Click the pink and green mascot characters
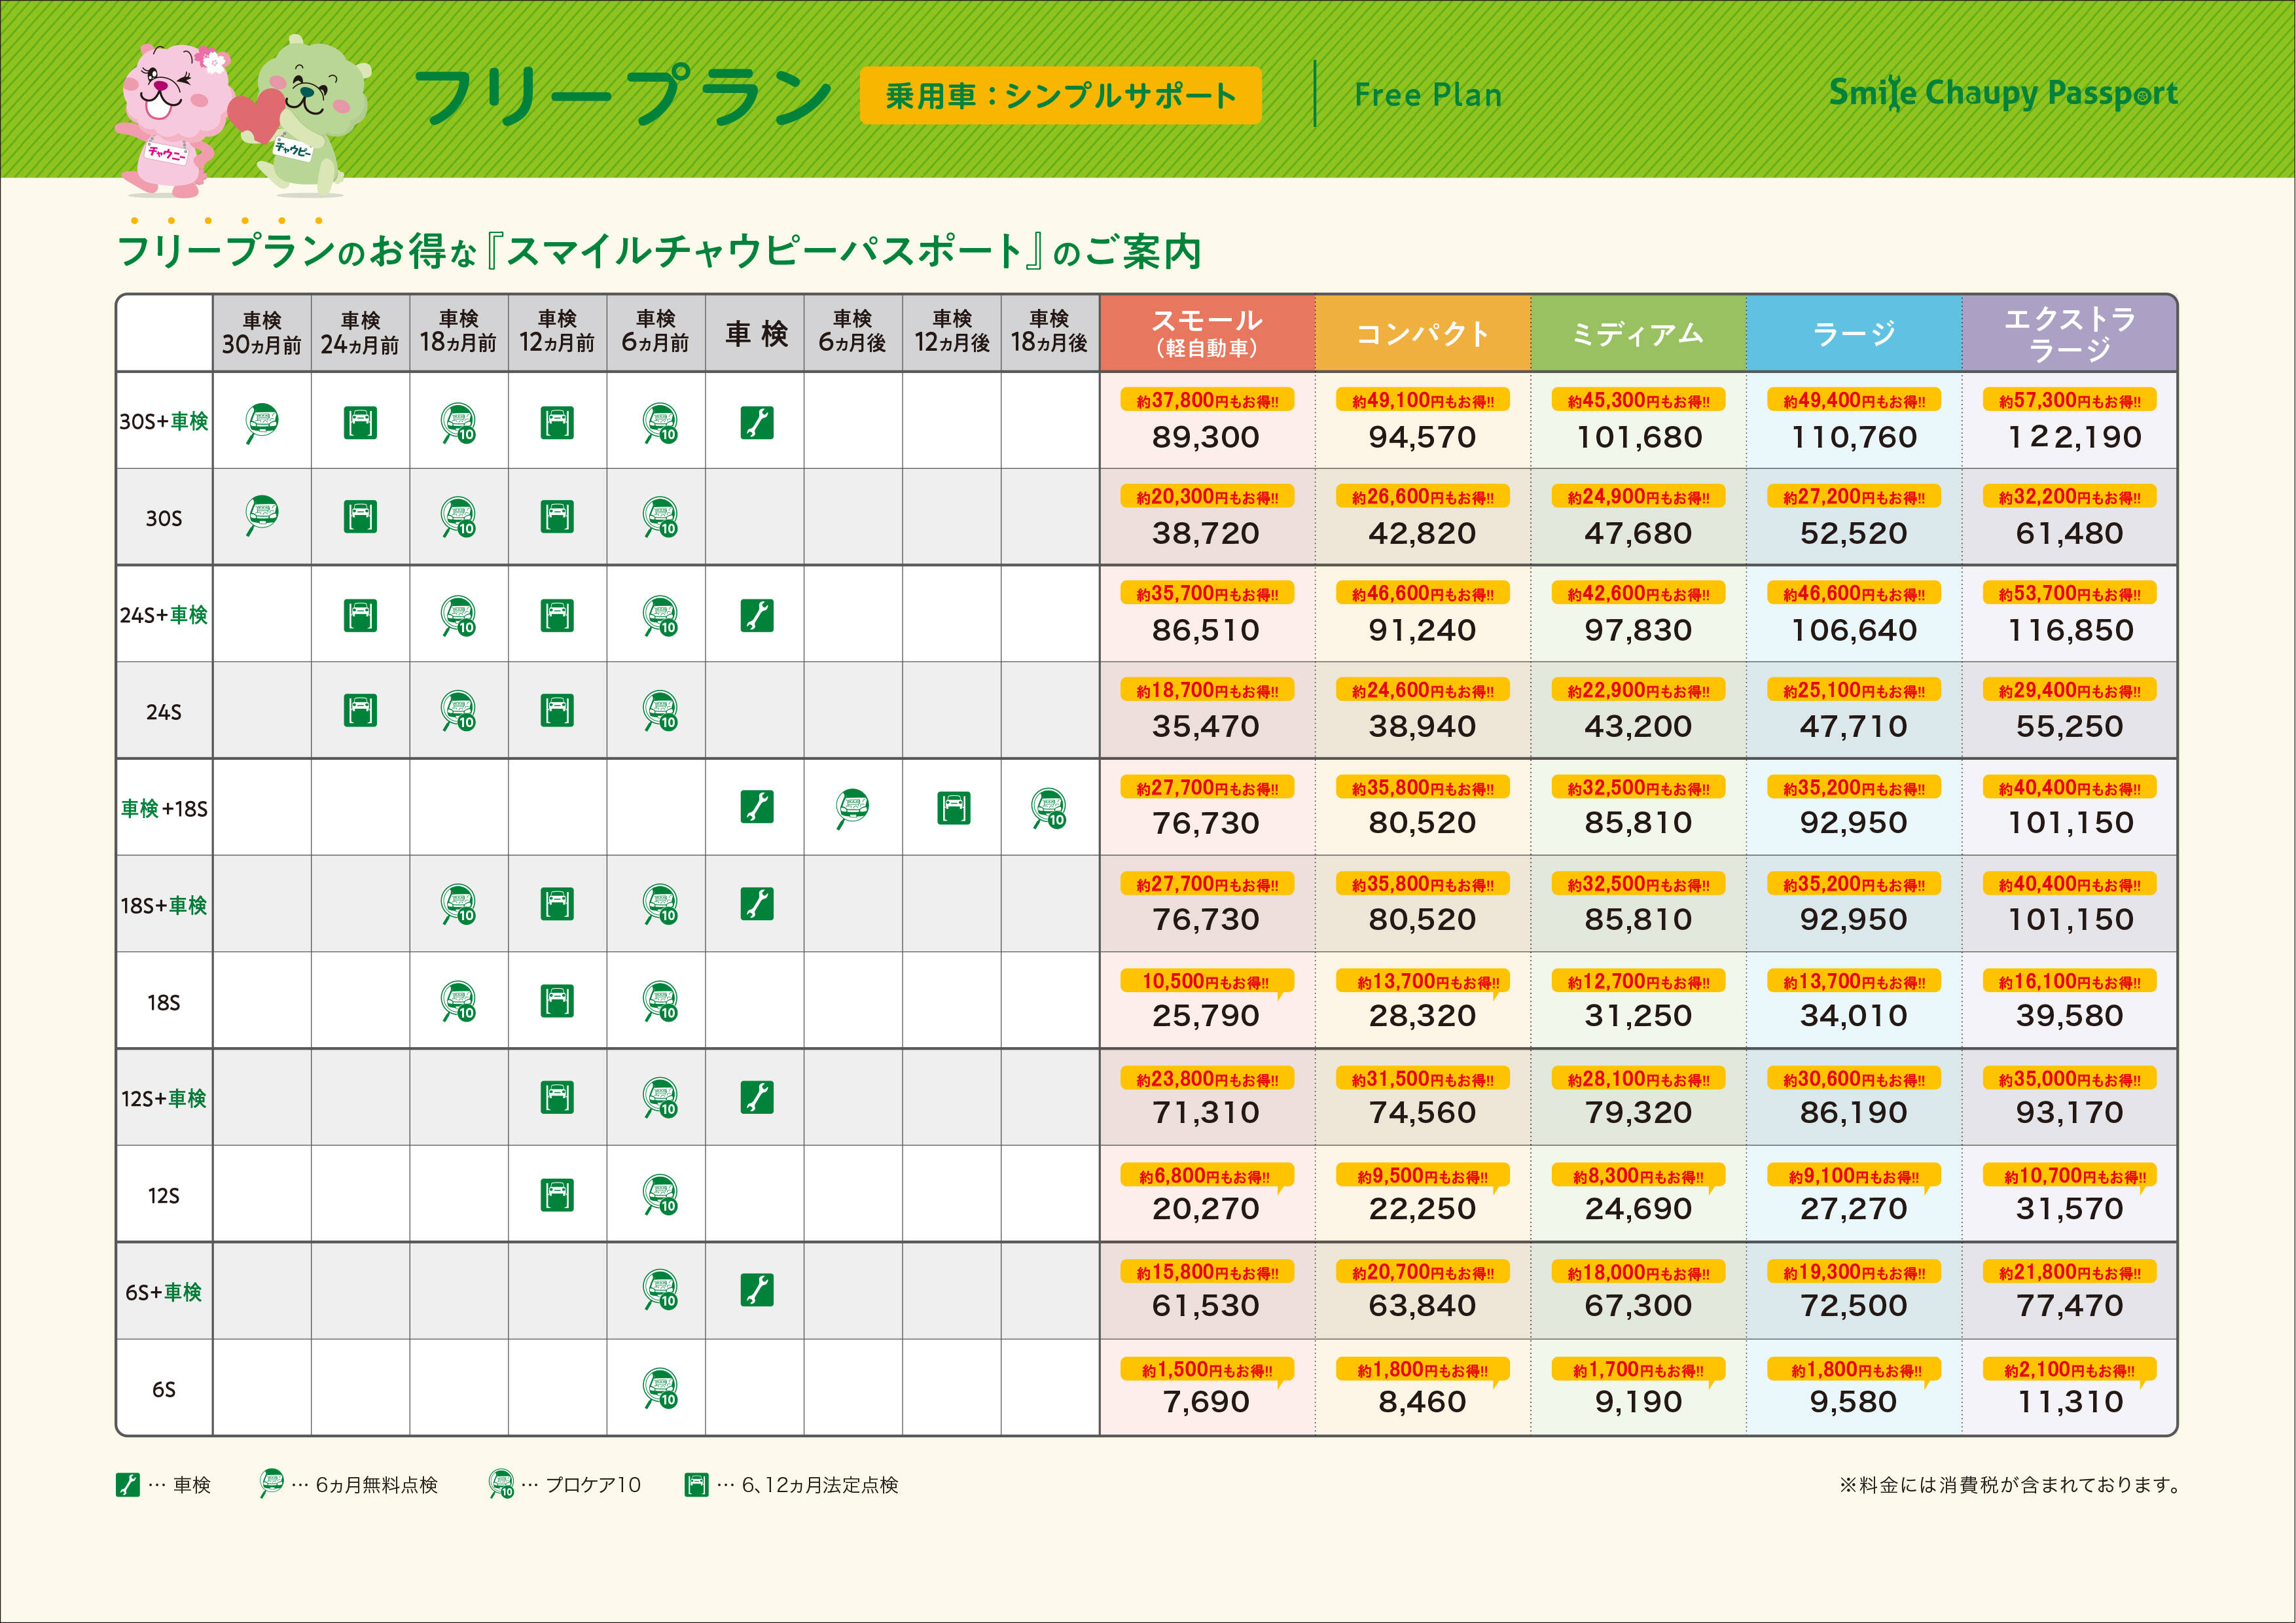 (243, 117)
